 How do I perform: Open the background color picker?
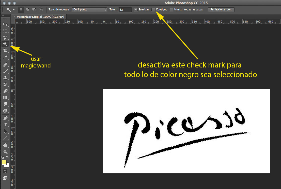tap(7, 165)
